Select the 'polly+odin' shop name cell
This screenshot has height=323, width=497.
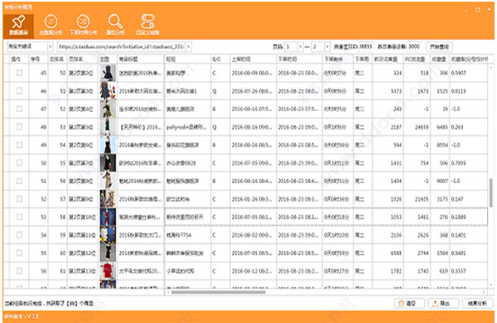pyautogui.click(x=187, y=127)
